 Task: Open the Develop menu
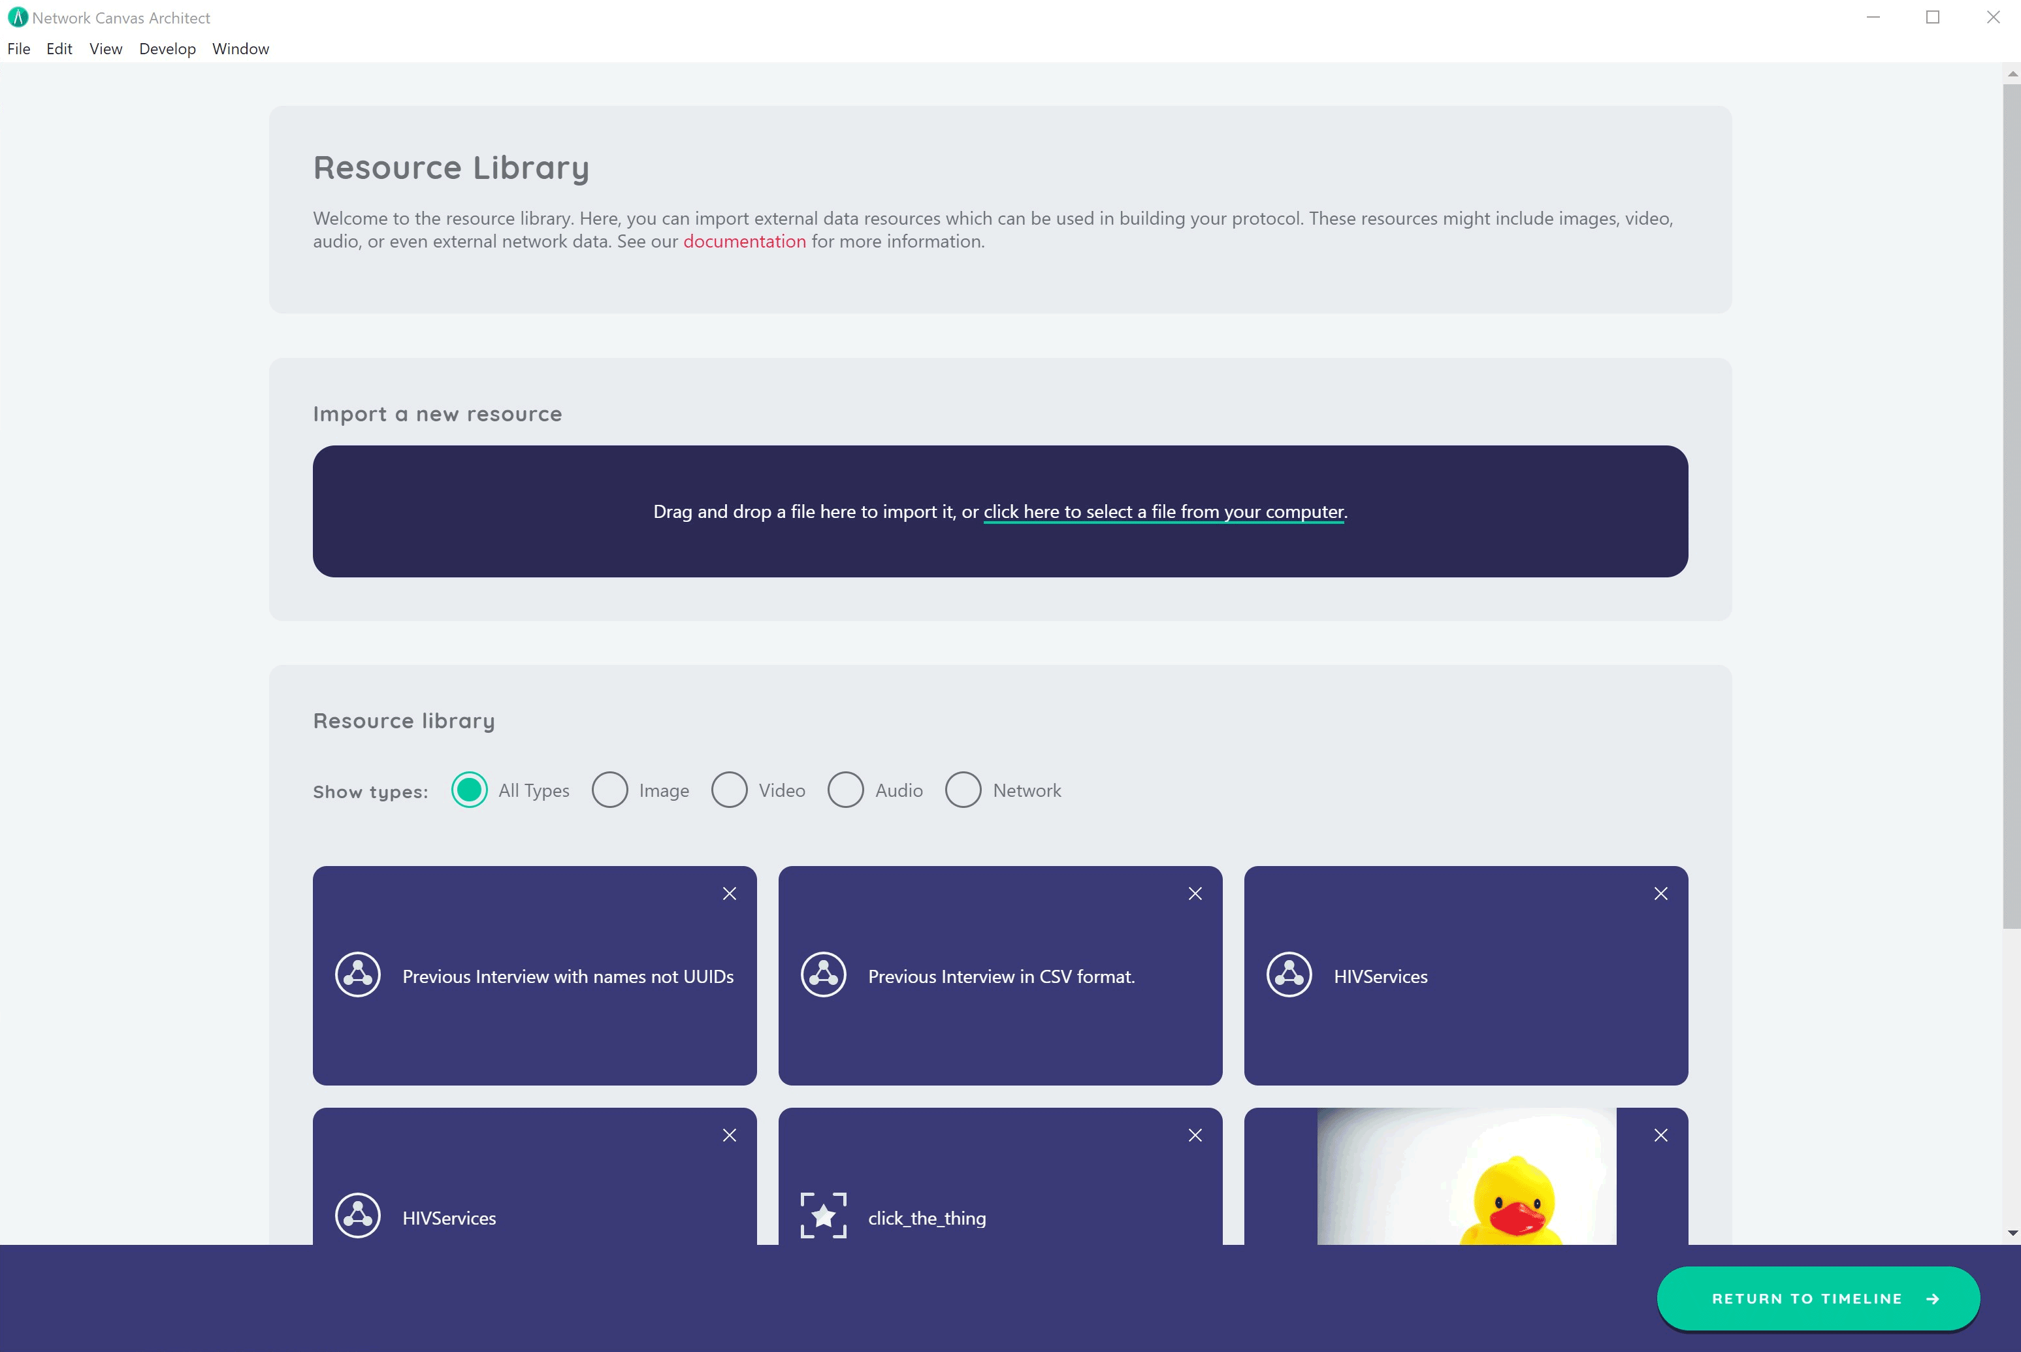click(167, 48)
